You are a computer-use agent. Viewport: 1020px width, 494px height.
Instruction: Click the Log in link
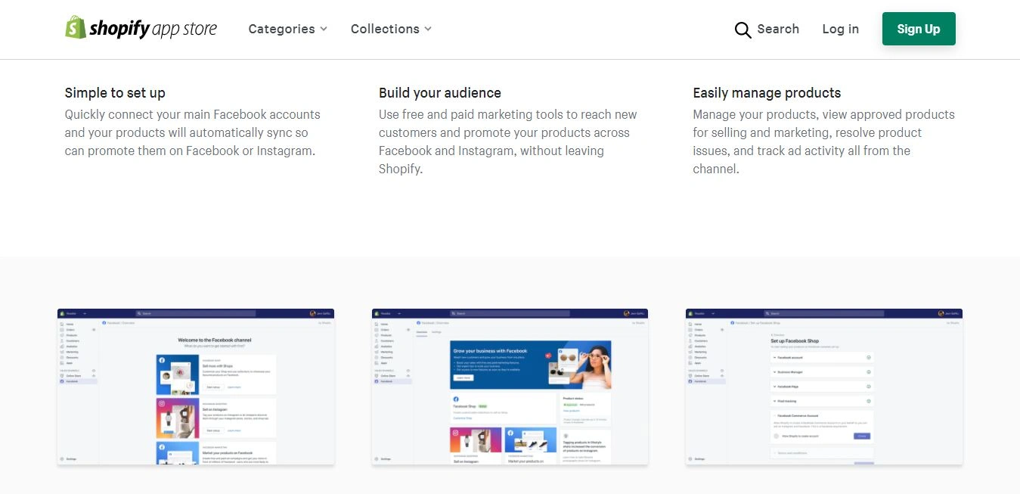(x=840, y=29)
